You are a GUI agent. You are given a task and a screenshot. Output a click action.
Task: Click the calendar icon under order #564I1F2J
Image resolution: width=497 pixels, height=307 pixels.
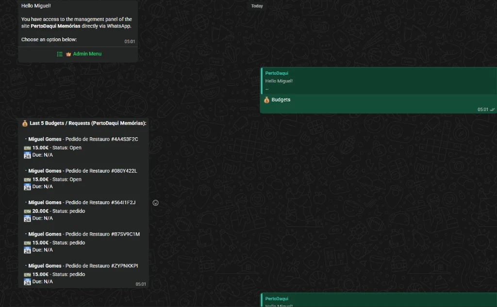(27, 218)
